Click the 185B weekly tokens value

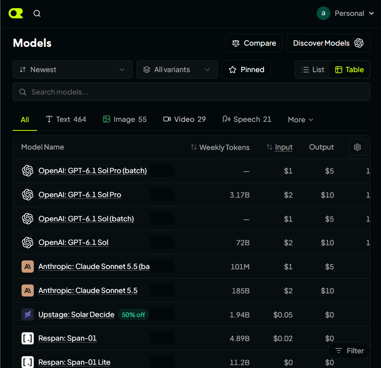(241, 291)
